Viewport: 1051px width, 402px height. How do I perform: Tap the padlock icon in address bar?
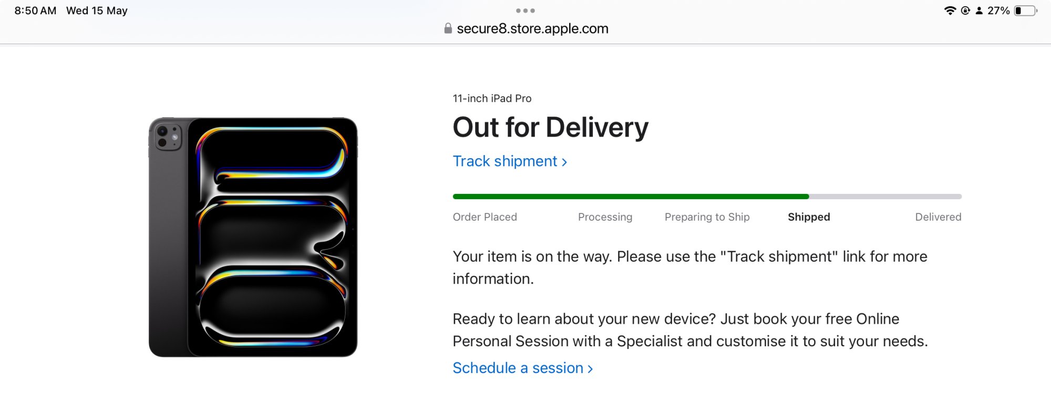[x=448, y=28]
